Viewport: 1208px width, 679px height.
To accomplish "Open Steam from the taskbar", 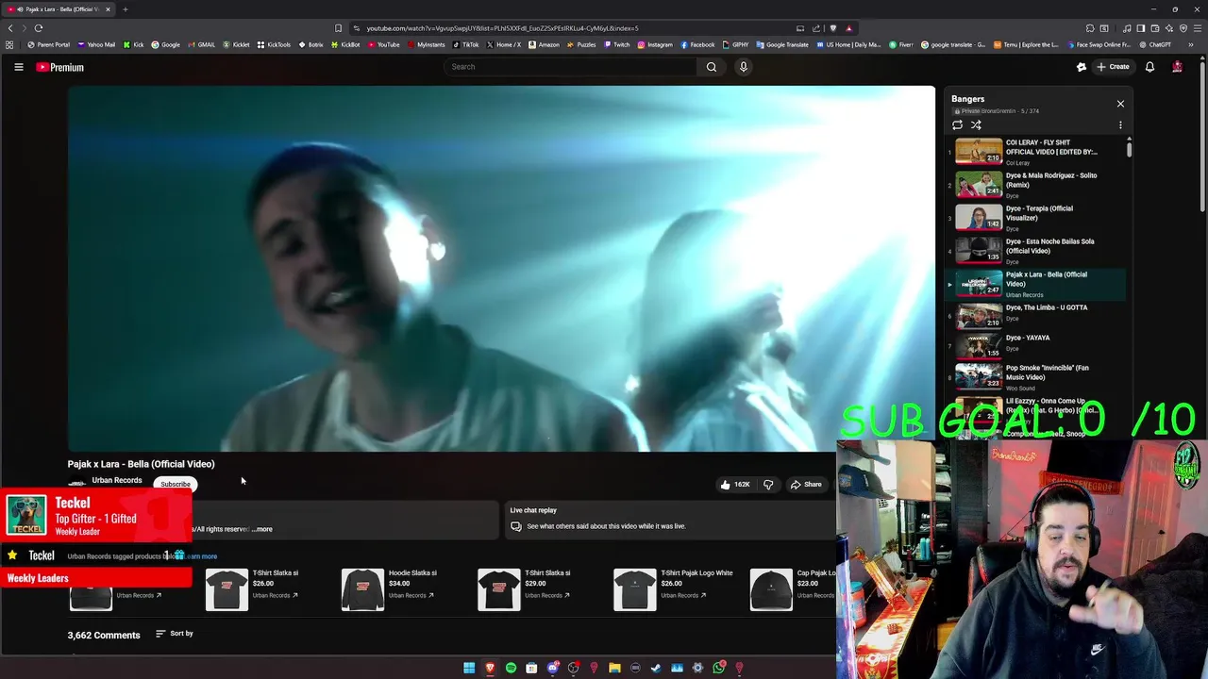I will click(x=656, y=668).
